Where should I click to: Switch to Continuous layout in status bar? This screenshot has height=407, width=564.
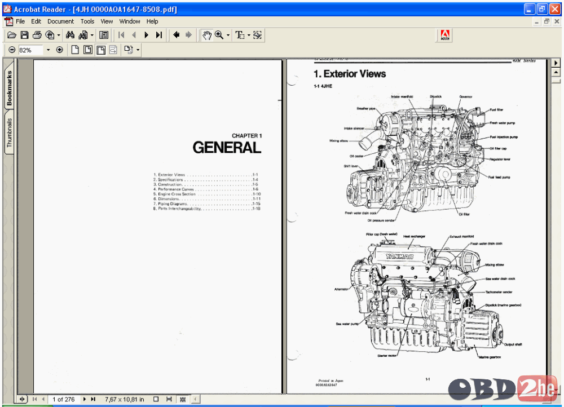click(169, 399)
